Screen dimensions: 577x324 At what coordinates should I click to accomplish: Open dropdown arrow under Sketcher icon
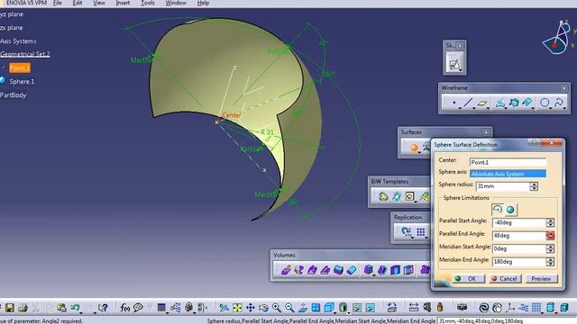tap(461, 70)
